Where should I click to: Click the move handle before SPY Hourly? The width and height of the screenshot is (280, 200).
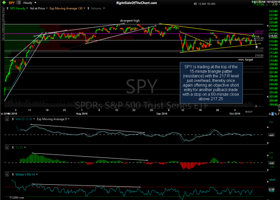7,8
